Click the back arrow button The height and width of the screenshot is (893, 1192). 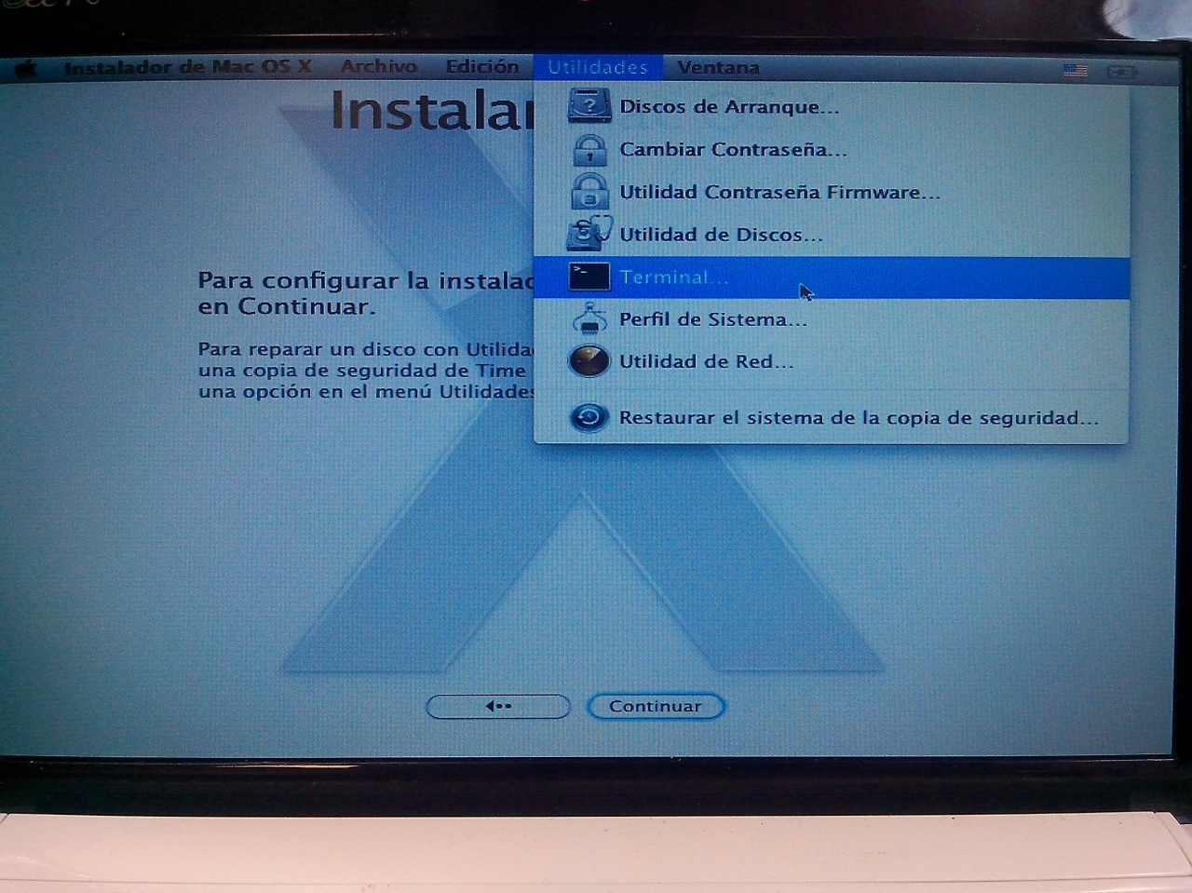coord(497,707)
